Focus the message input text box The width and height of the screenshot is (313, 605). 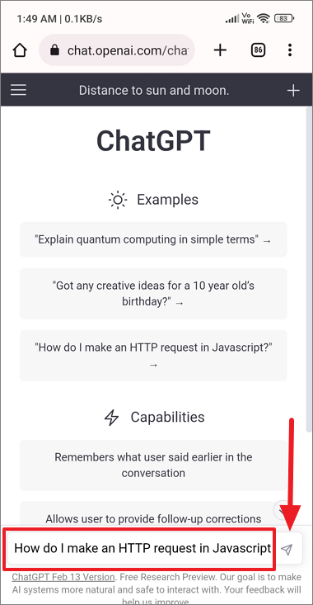pyautogui.click(x=139, y=548)
